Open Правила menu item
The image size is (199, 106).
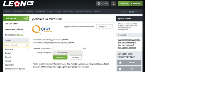pos(29,12)
